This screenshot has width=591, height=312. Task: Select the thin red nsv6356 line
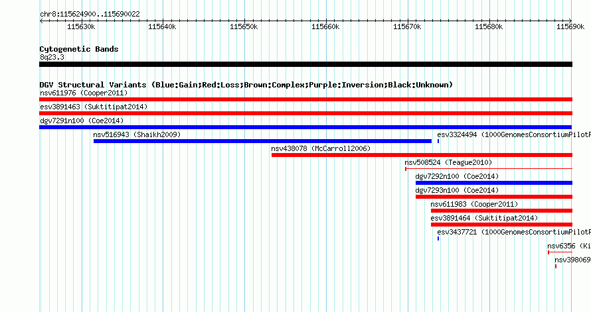pyautogui.click(x=560, y=252)
